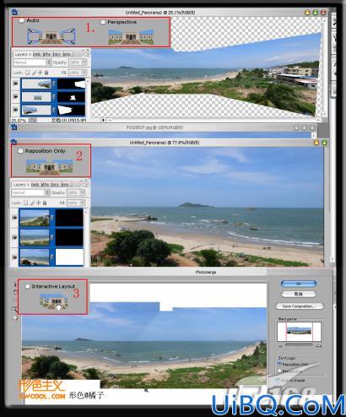Click top layer mask thumbnail in upper panel
Image resolution: width=346 pixels, height=417 pixels.
point(72,84)
